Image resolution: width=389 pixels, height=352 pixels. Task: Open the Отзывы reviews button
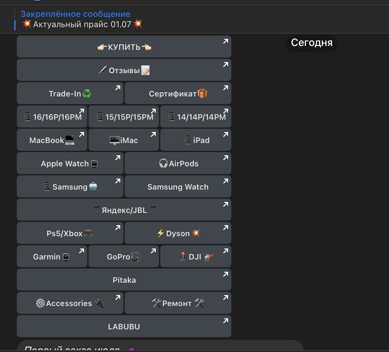click(x=124, y=70)
